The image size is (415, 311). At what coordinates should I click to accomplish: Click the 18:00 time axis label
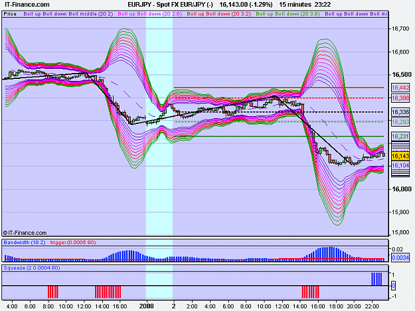pos(336,306)
